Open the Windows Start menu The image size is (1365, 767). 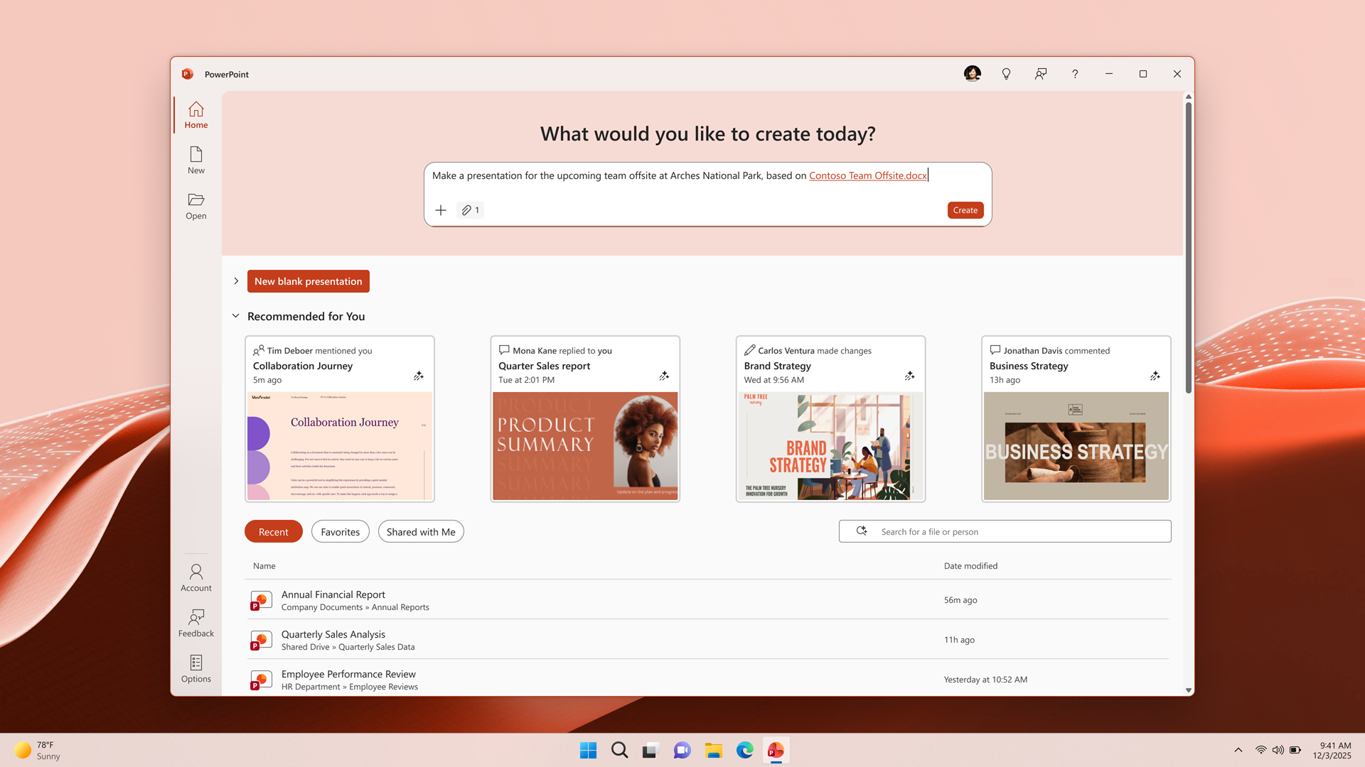[588, 750]
